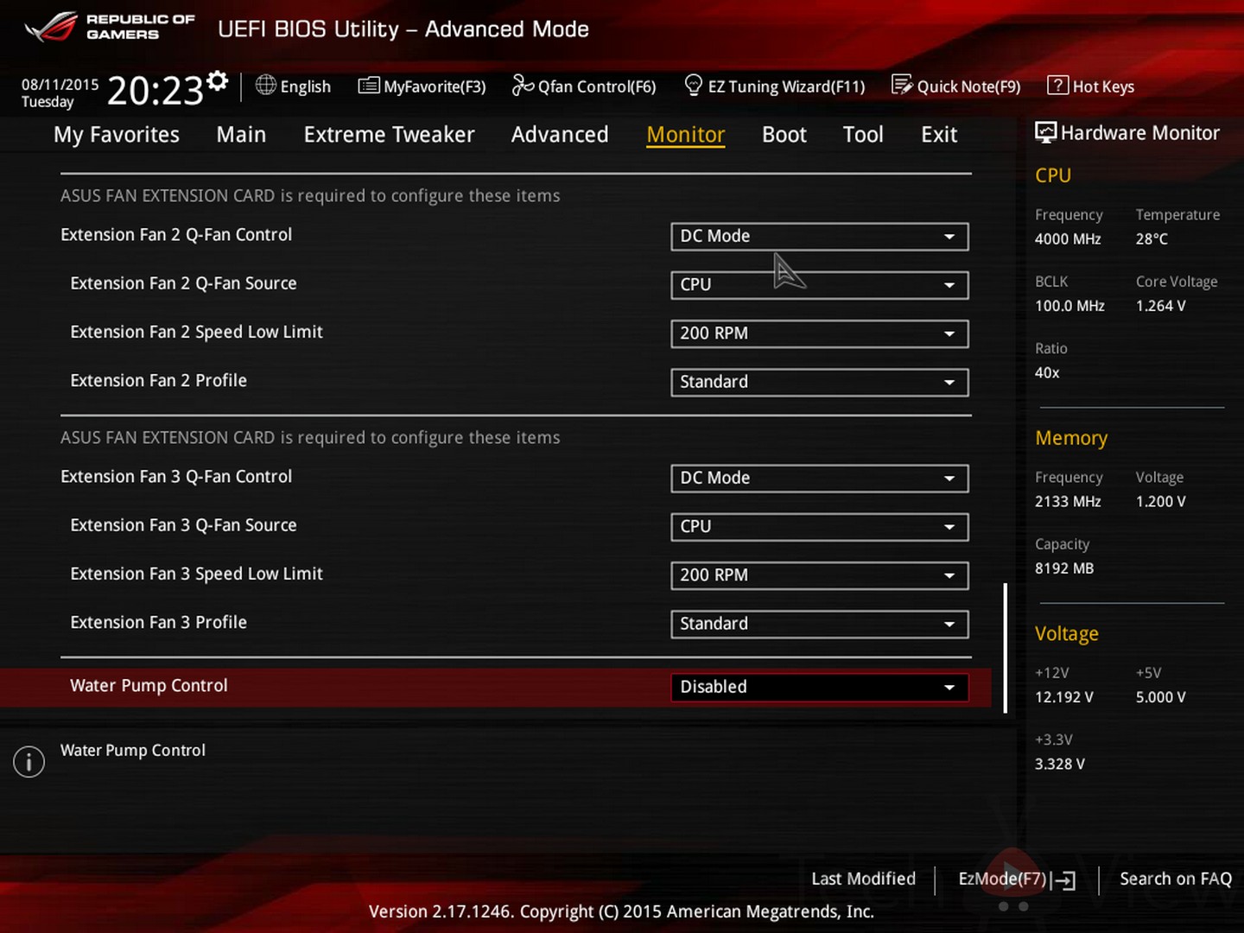Open Quick Note notepad icon

coord(902,85)
